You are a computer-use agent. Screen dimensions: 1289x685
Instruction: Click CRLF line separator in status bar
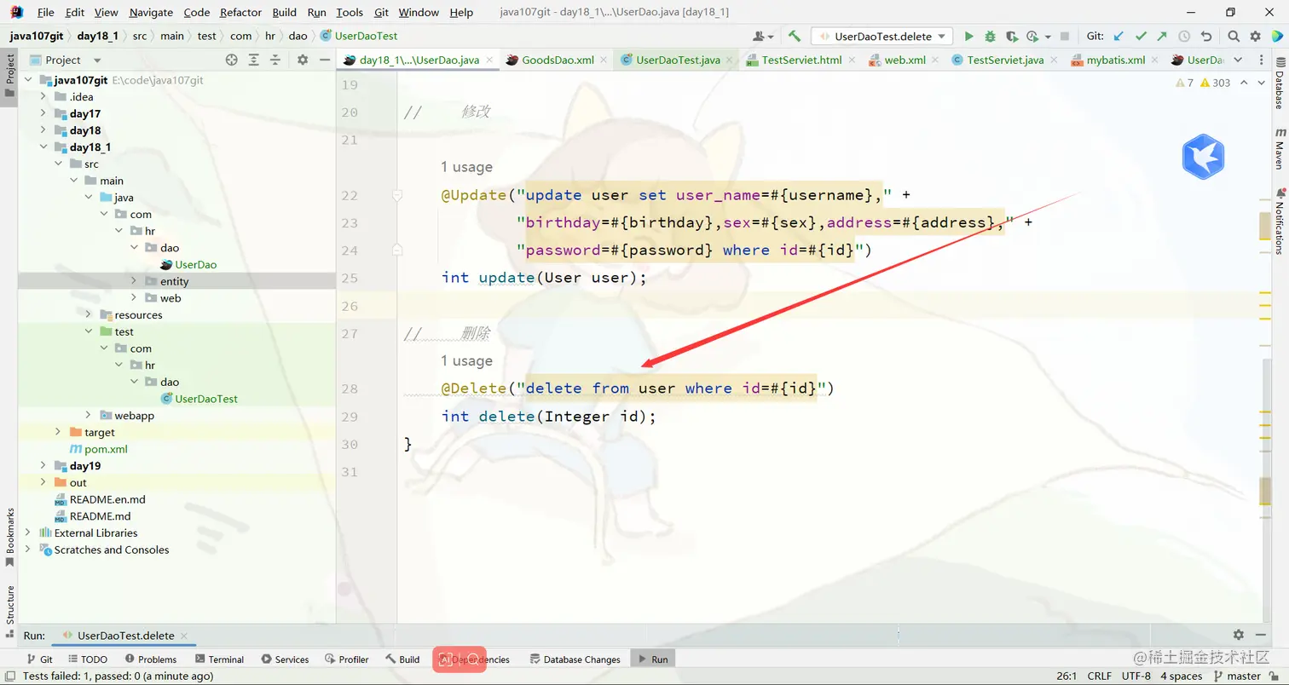pyautogui.click(x=1099, y=676)
